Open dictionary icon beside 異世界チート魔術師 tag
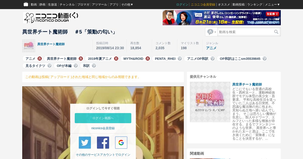The height and width of the screenshot is (159, 303). 81,59
